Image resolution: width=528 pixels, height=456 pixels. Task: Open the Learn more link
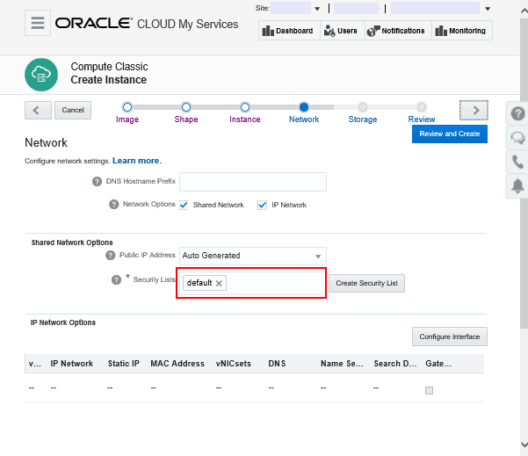click(137, 161)
